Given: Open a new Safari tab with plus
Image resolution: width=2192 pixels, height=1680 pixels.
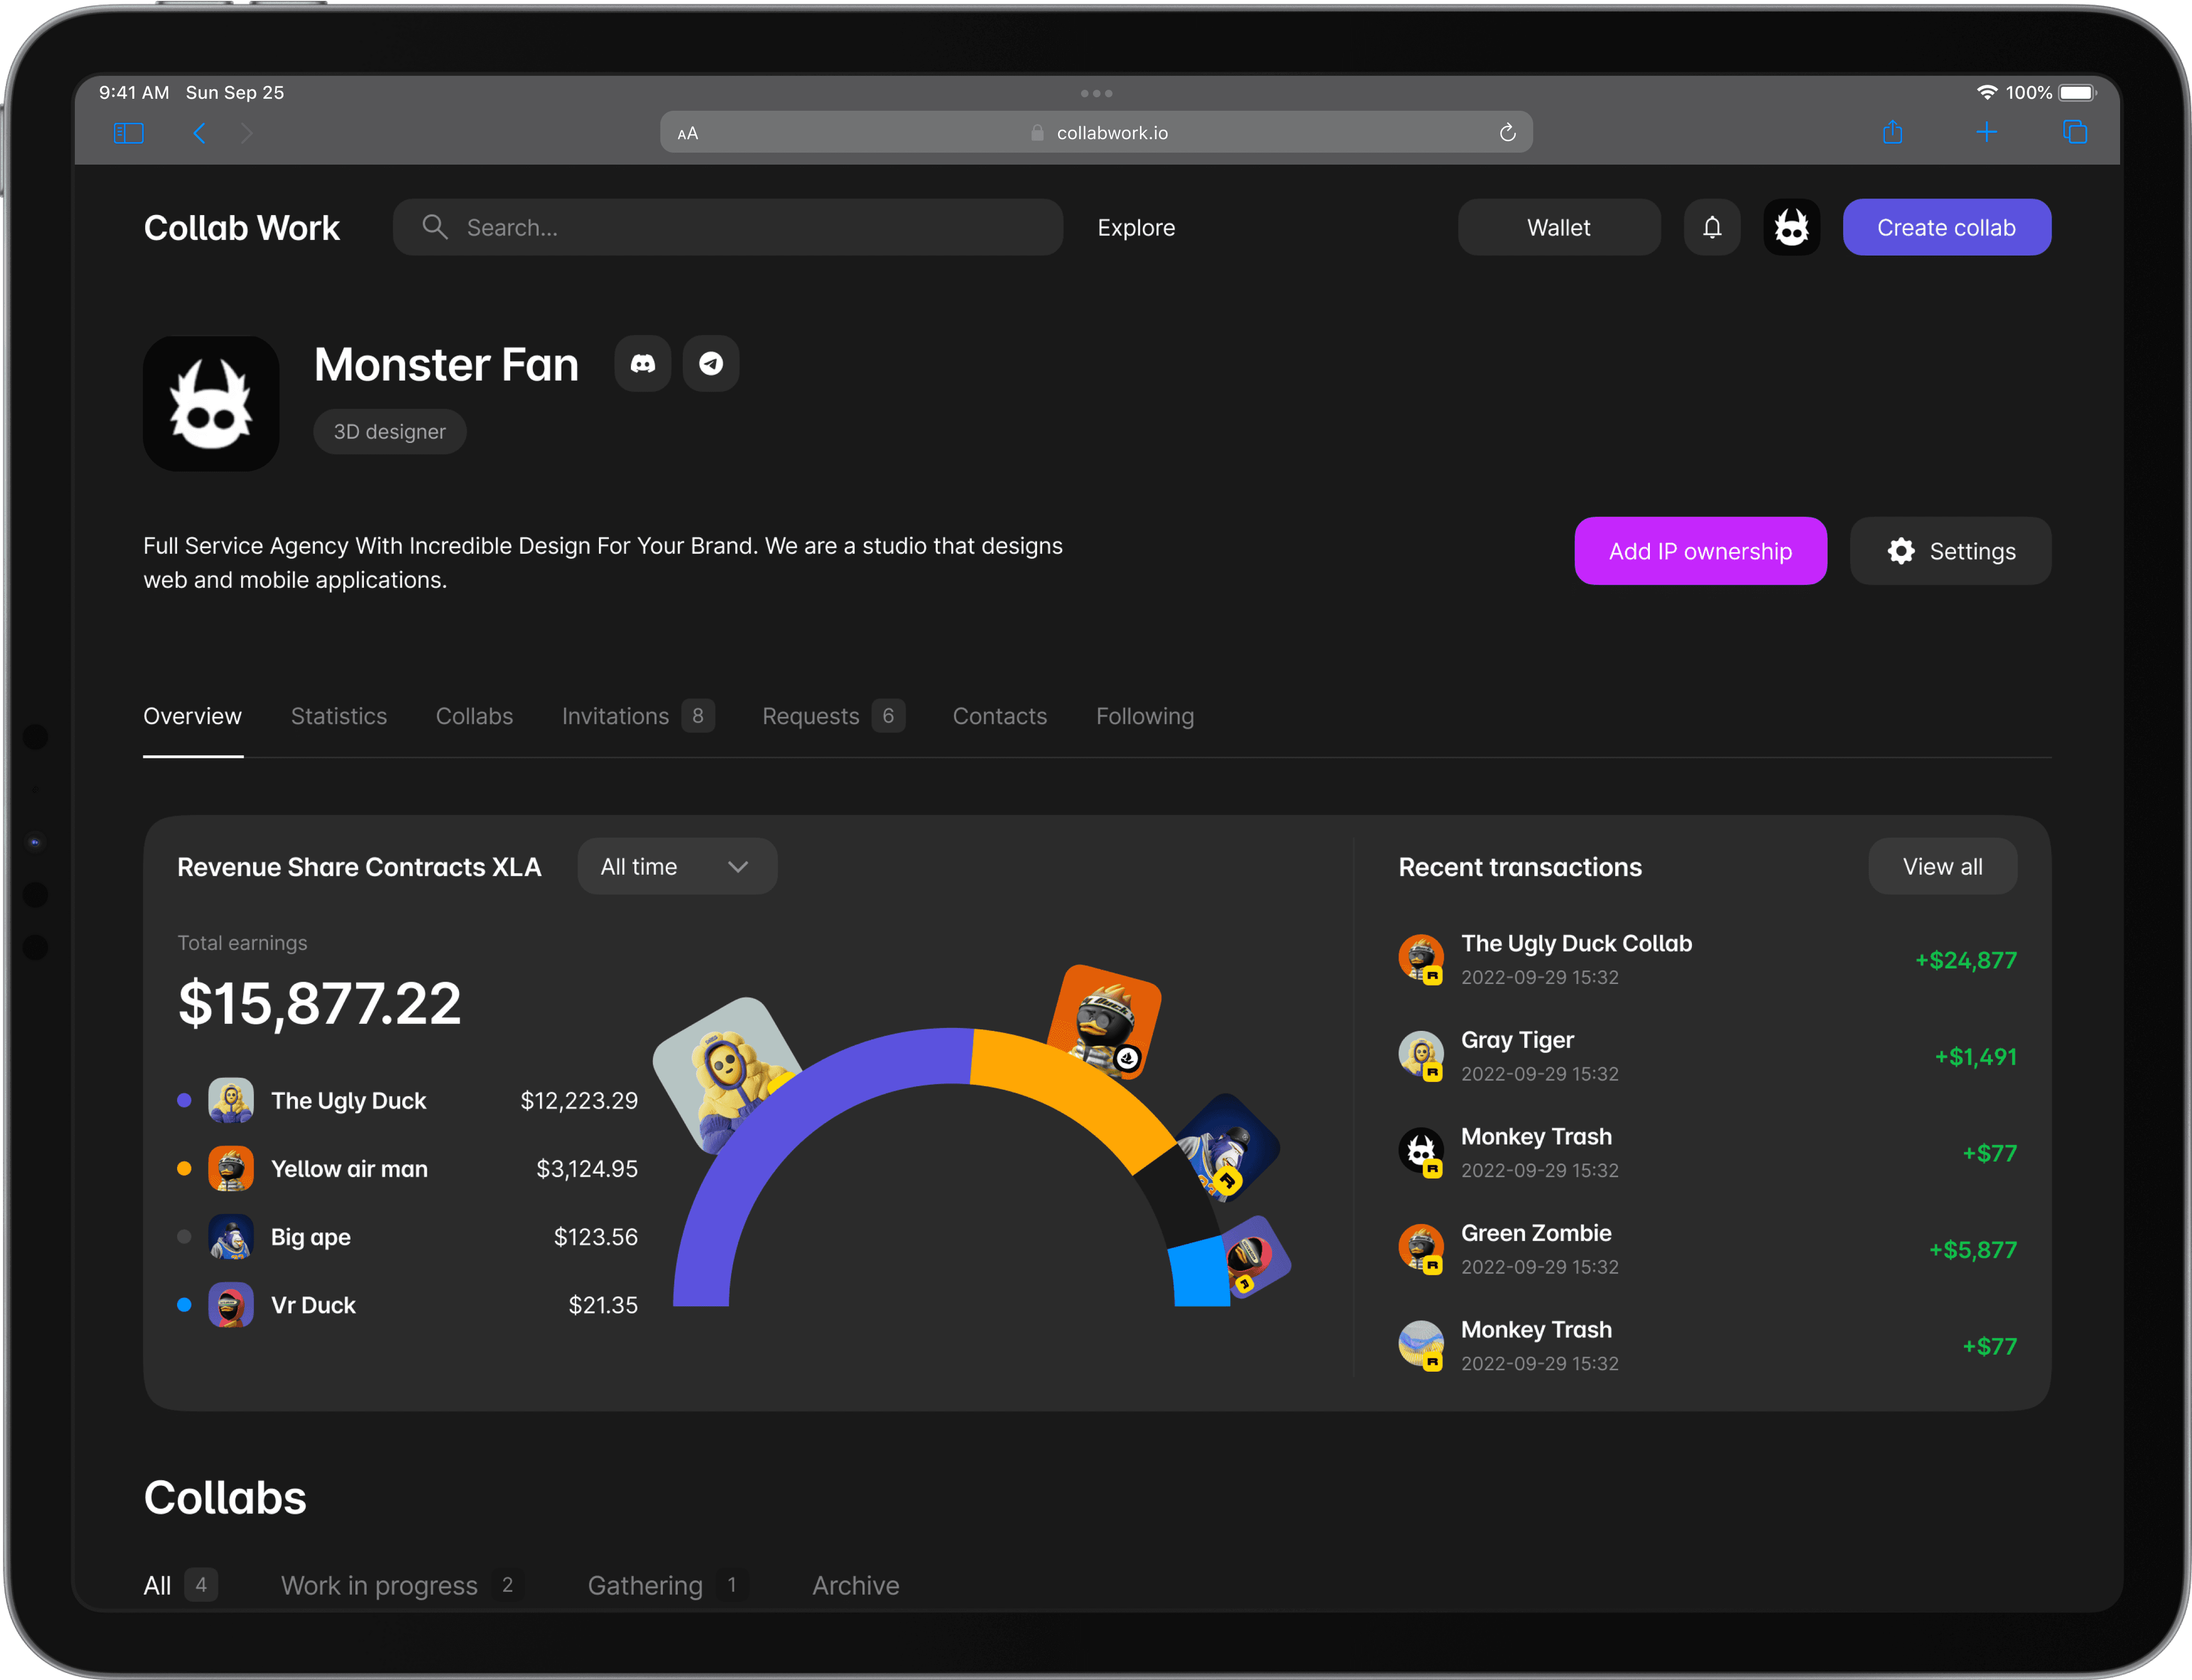Looking at the screenshot, I should (x=1986, y=132).
